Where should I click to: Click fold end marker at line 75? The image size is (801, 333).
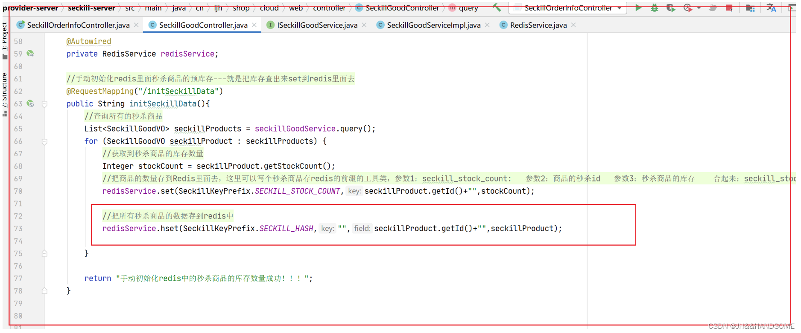tap(44, 253)
